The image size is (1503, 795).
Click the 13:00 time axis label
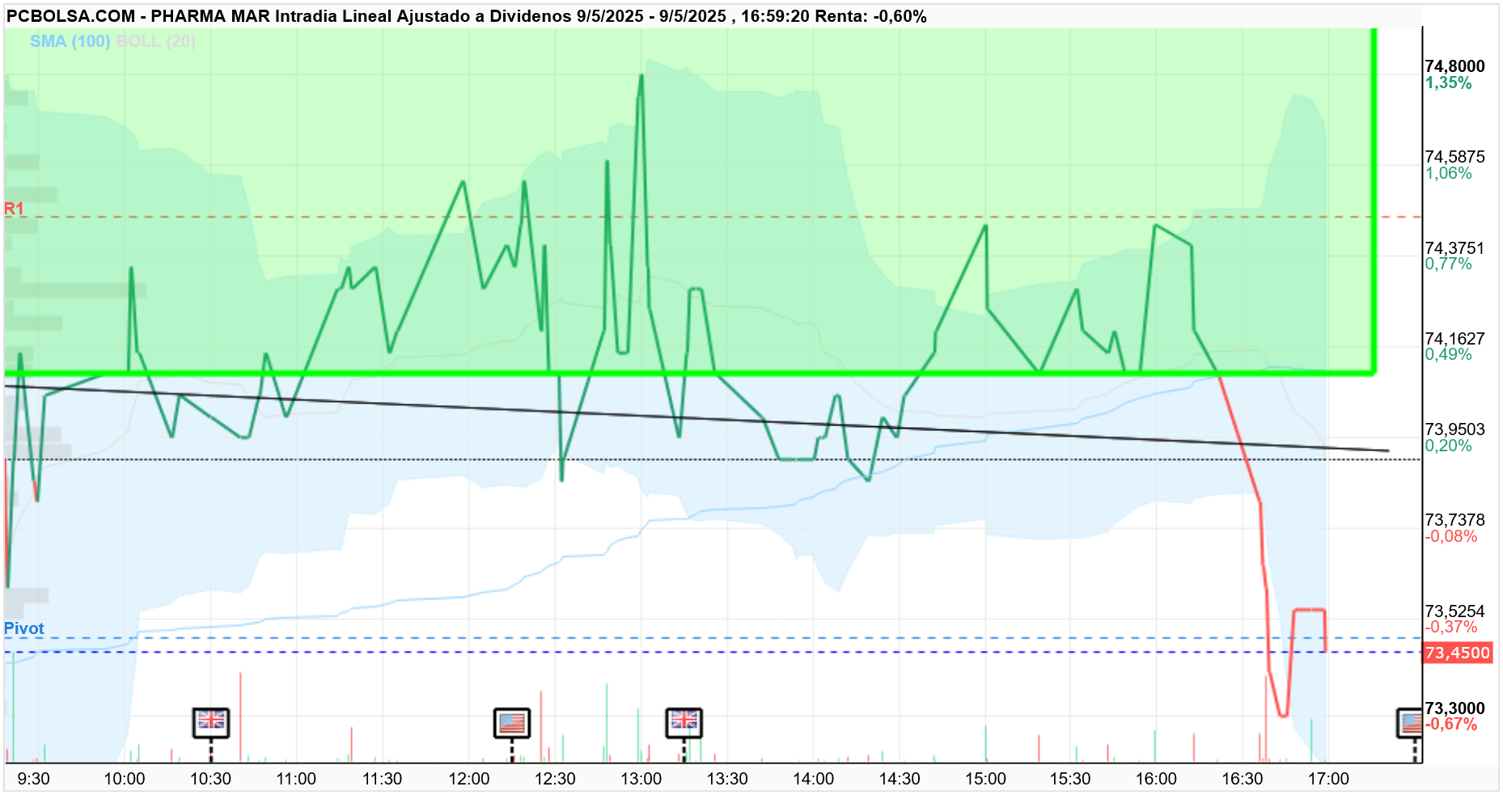[641, 779]
